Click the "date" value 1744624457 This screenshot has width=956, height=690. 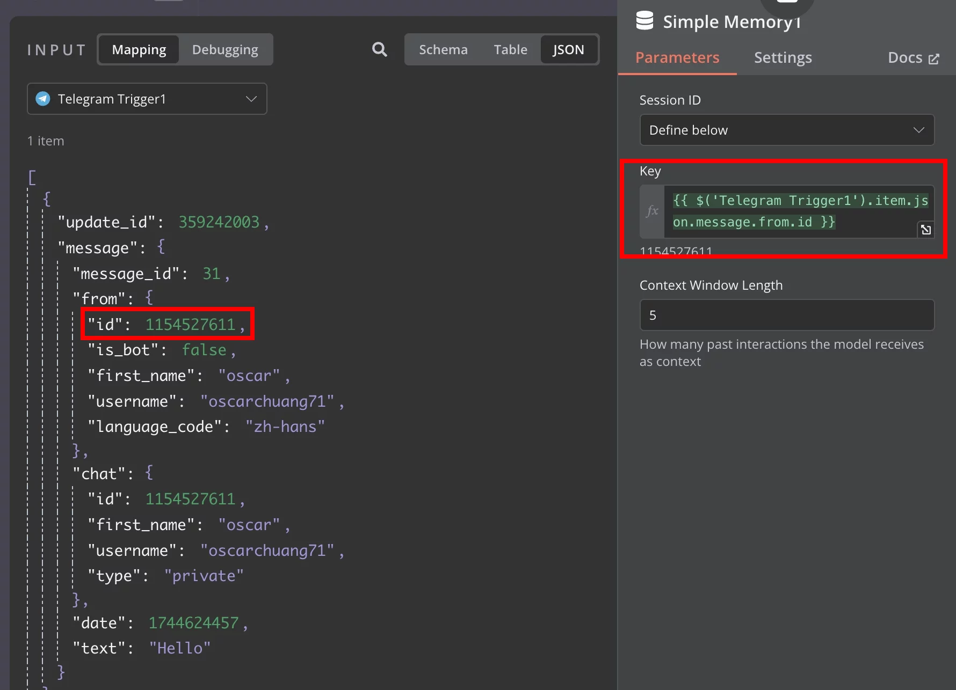click(x=193, y=623)
